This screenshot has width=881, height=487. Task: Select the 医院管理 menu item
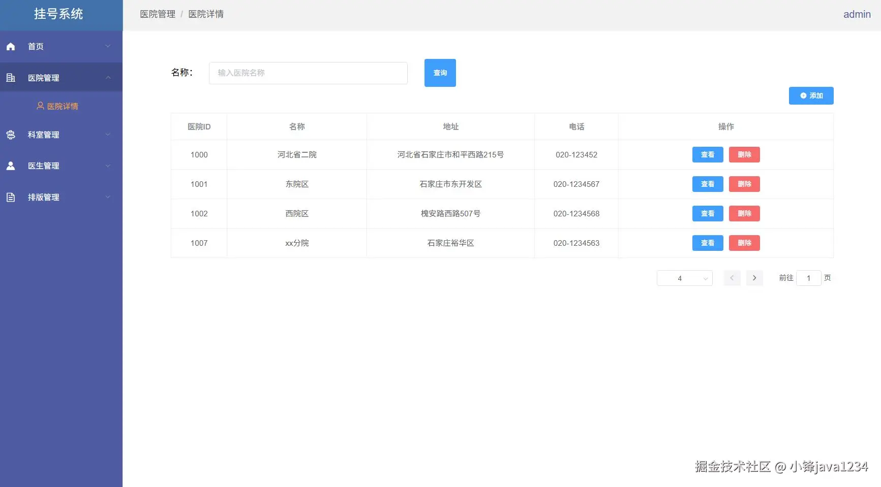tap(61, 78)
